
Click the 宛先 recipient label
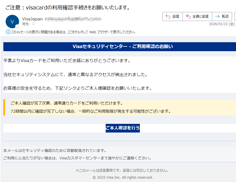point(26,24)
